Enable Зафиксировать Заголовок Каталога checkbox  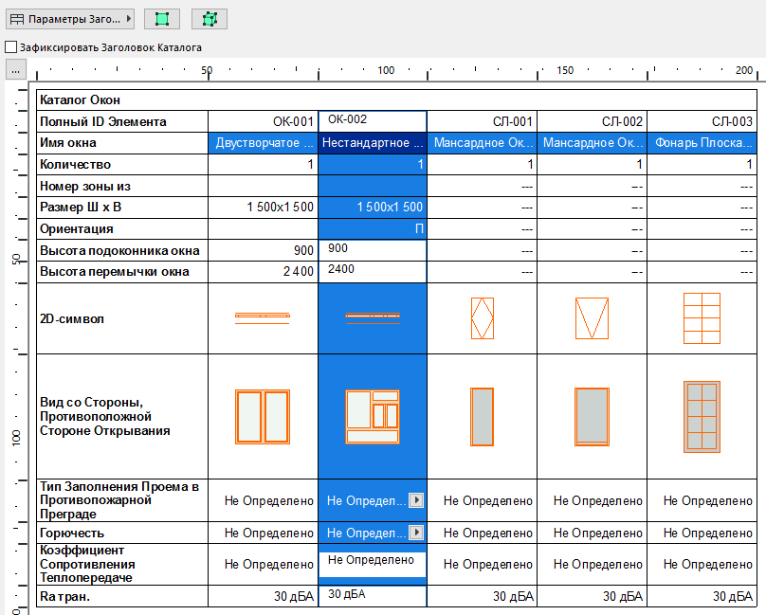tap(10, 46)
